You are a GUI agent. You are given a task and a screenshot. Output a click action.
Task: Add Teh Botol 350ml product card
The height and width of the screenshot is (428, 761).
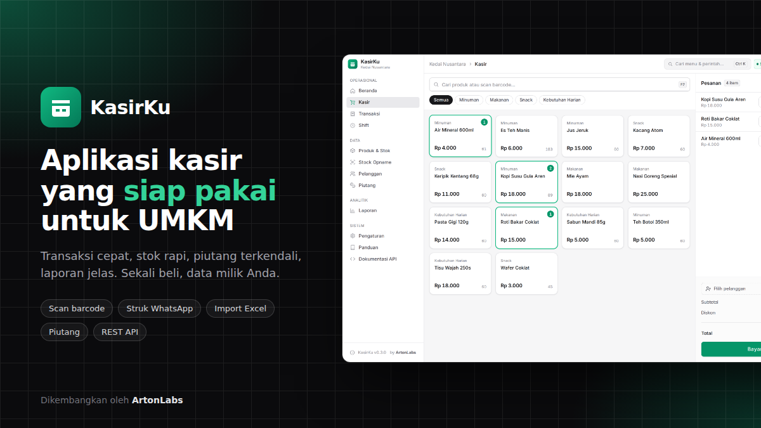[x=659, y=228]
